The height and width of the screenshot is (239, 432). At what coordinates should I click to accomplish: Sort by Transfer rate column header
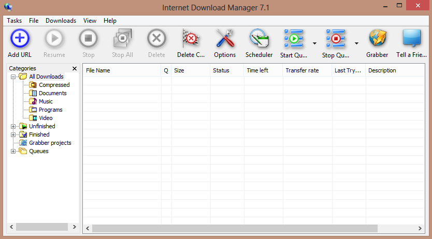[307, 70]
